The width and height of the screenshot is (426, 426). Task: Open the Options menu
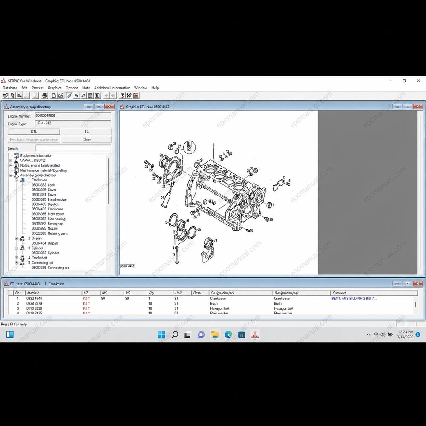click(72, 88)
